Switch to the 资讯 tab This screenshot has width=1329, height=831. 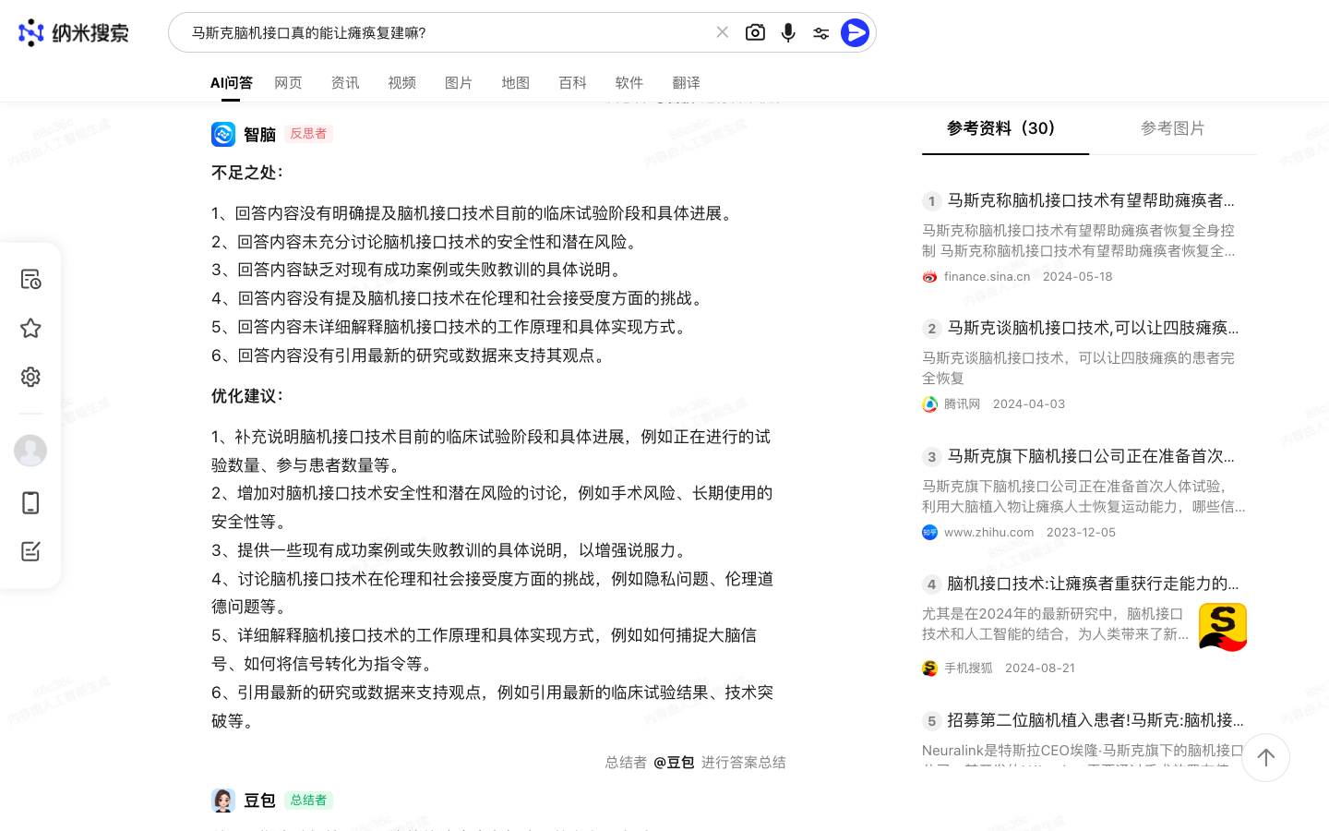coord(345,83)
